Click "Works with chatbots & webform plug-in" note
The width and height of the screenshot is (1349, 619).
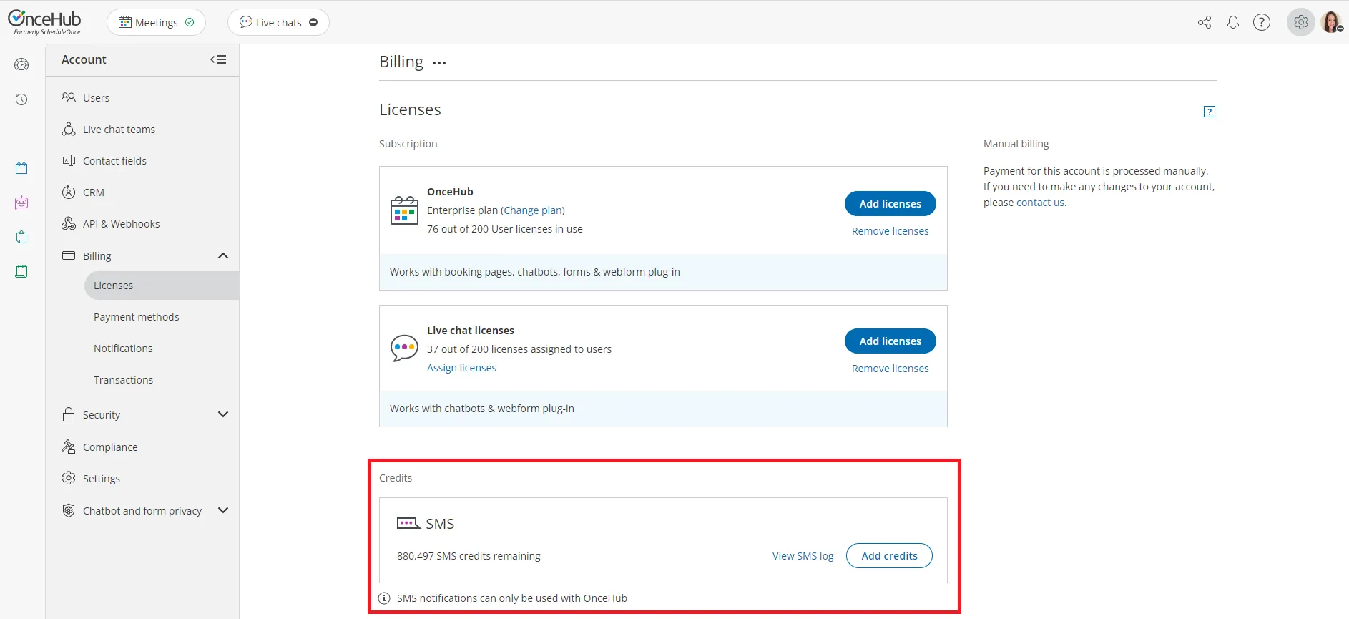tap(482, 409)
